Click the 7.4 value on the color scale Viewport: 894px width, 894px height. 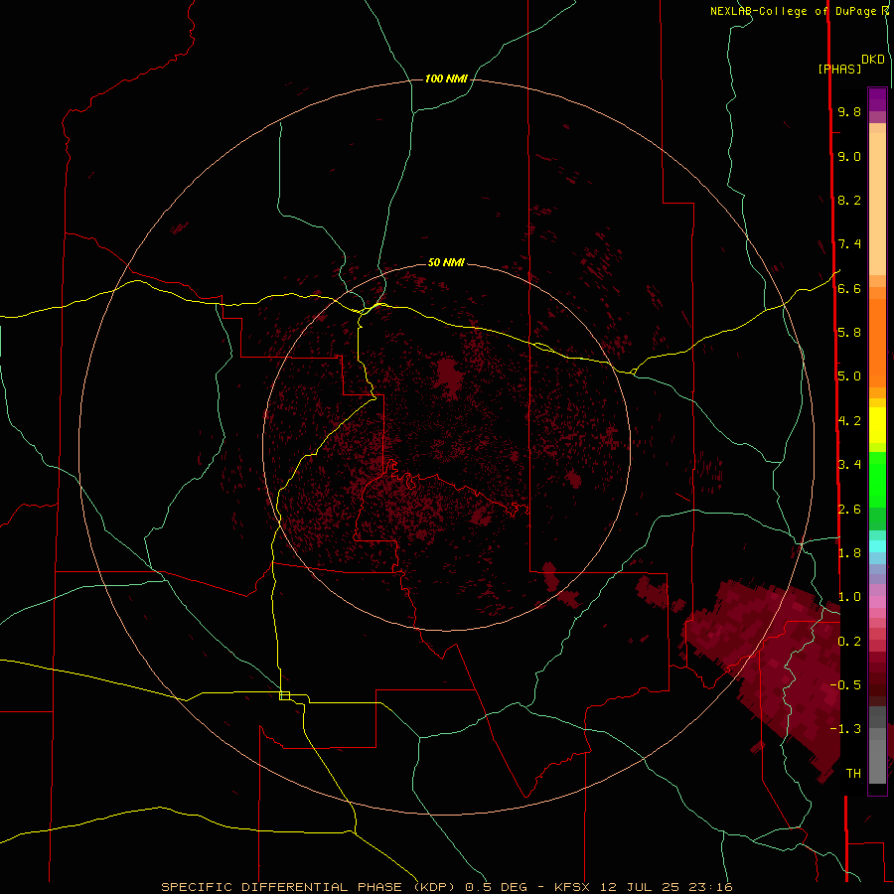click(x=849, y=244)
